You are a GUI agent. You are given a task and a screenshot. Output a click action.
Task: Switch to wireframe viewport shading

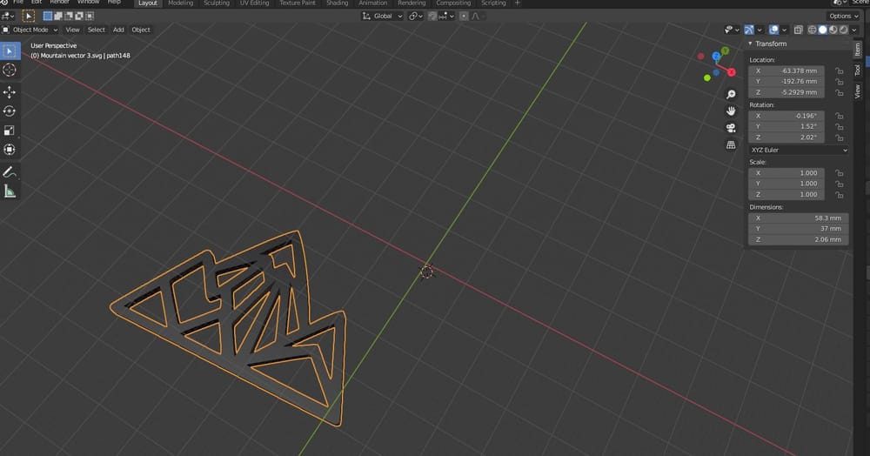[x=813, y=30]
